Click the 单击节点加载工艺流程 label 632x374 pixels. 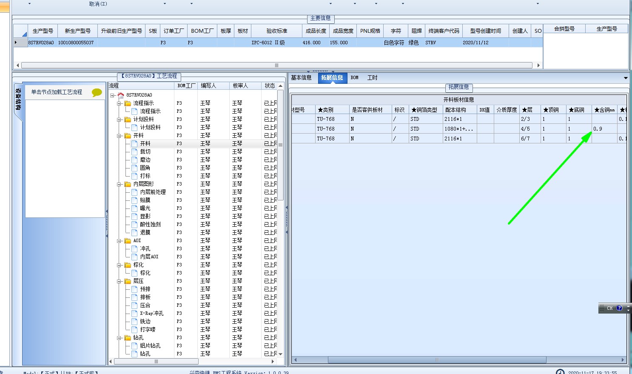tap(57, 92)
